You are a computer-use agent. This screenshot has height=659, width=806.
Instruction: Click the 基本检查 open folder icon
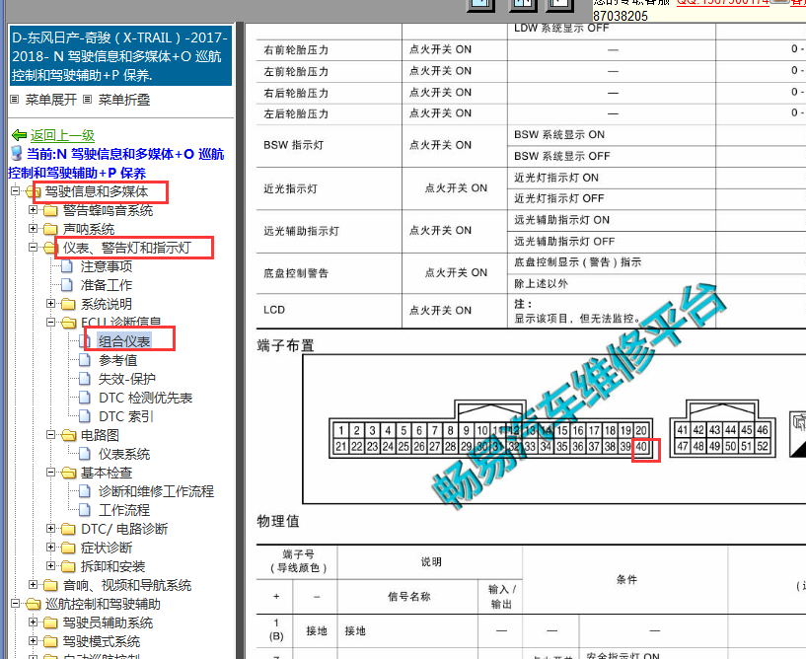68,473
